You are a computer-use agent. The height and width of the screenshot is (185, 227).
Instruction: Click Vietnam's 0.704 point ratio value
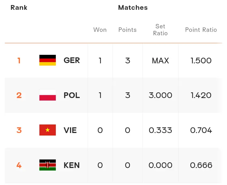click(201, 130)
